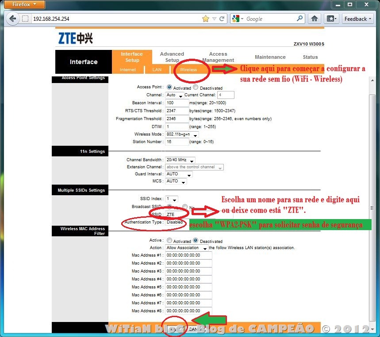Click the Google search engine icon

point(235,19)
